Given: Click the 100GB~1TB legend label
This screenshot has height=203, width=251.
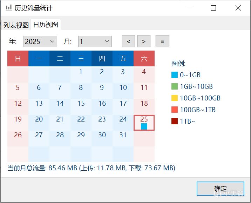Looking at the screenshot, I should point(198,110).
